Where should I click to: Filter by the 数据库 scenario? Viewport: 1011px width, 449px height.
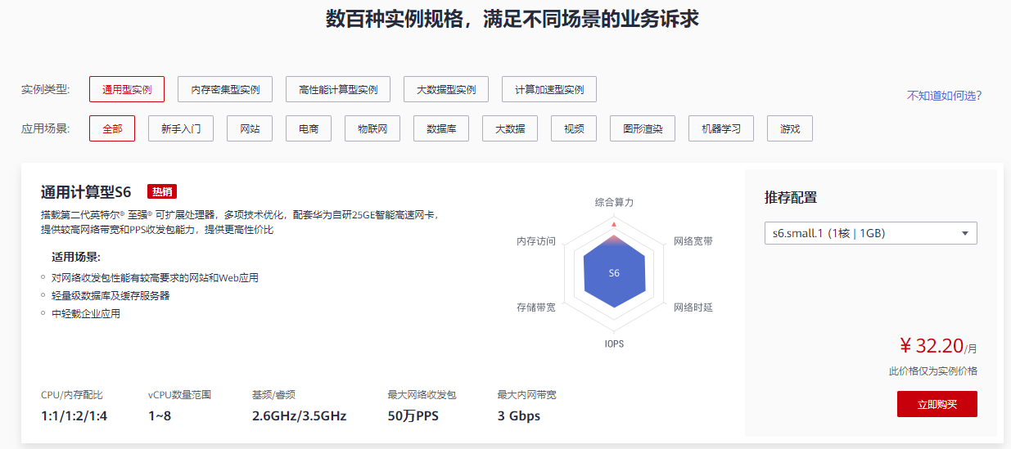click(441, 128)
